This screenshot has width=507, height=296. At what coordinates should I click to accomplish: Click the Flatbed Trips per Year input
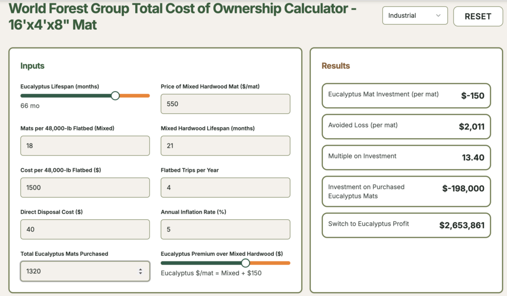225,187
